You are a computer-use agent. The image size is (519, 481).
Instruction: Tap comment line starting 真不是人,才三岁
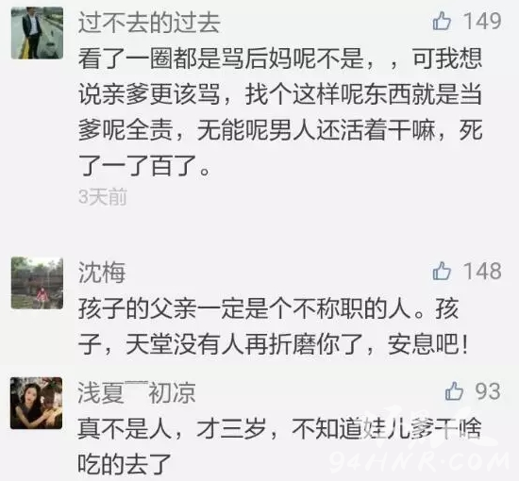tap(279, 429)
